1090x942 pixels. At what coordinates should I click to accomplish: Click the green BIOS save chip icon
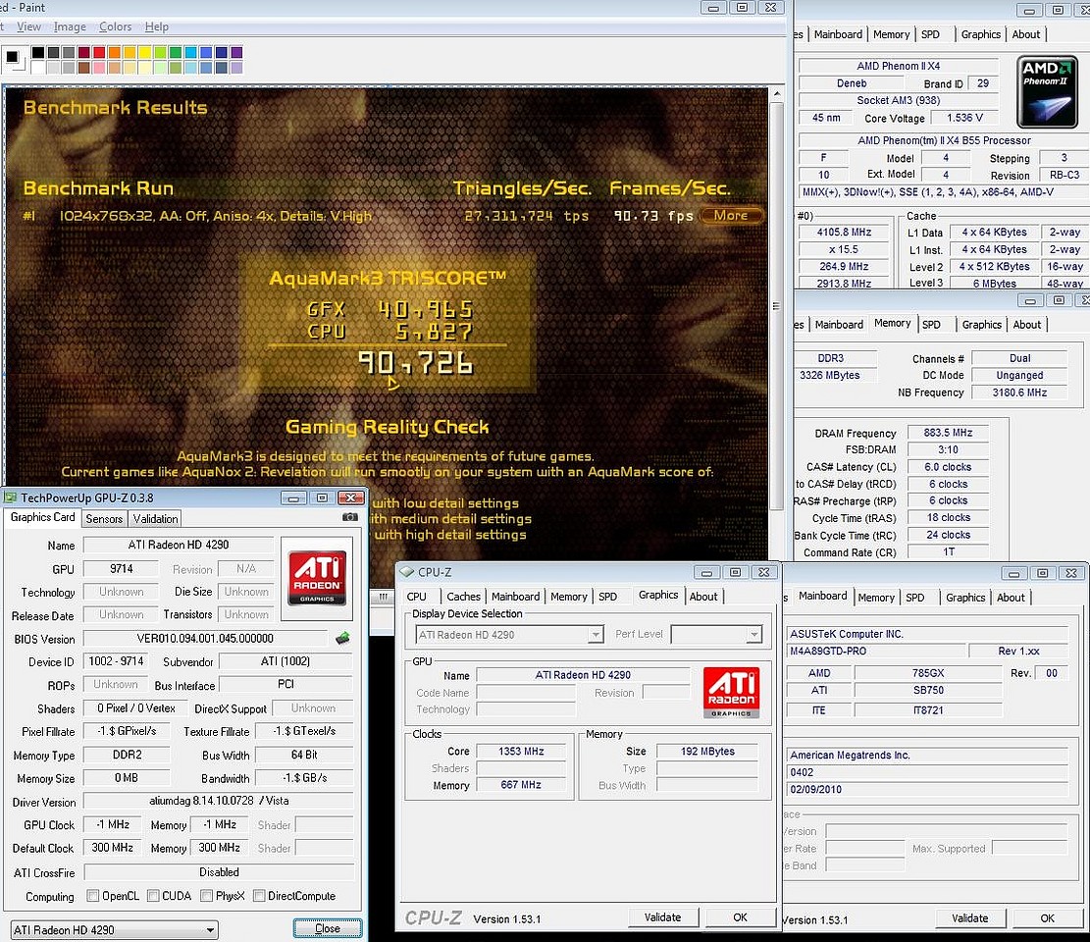342,639
